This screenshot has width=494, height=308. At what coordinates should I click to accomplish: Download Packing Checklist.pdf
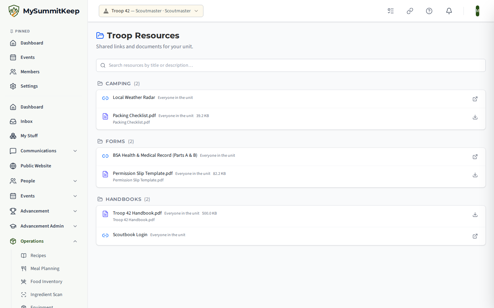(475, 117)
